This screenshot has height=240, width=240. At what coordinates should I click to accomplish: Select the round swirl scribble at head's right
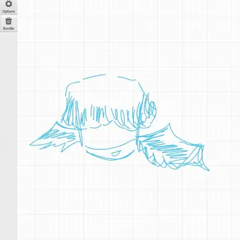coord(150,108)
